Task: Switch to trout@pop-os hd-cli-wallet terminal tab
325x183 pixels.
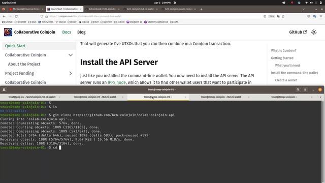Action: (31, 97)
